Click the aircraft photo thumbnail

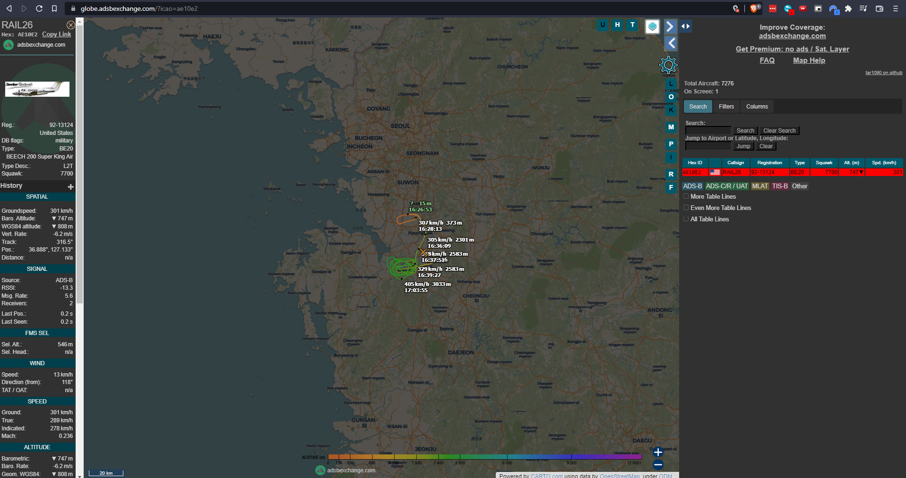37,89
